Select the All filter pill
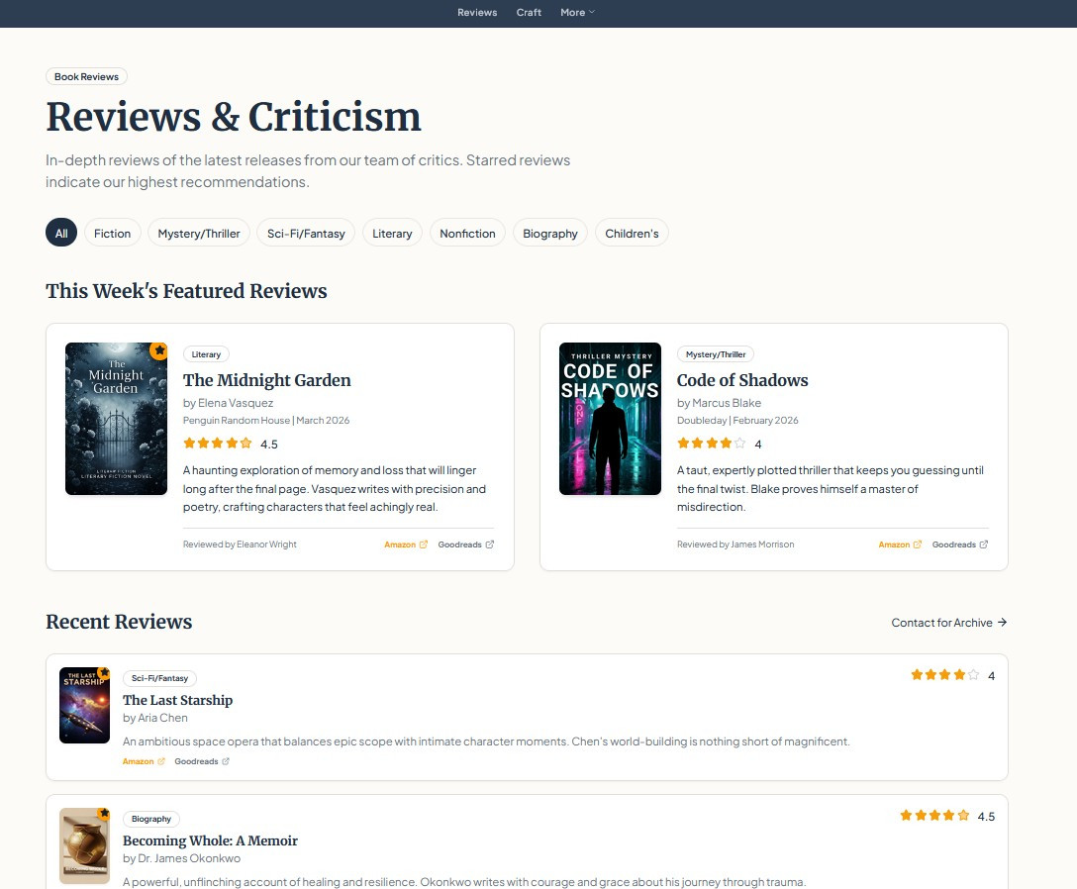The height and width of the screenshot is (889, 1077). pos(61,234)
